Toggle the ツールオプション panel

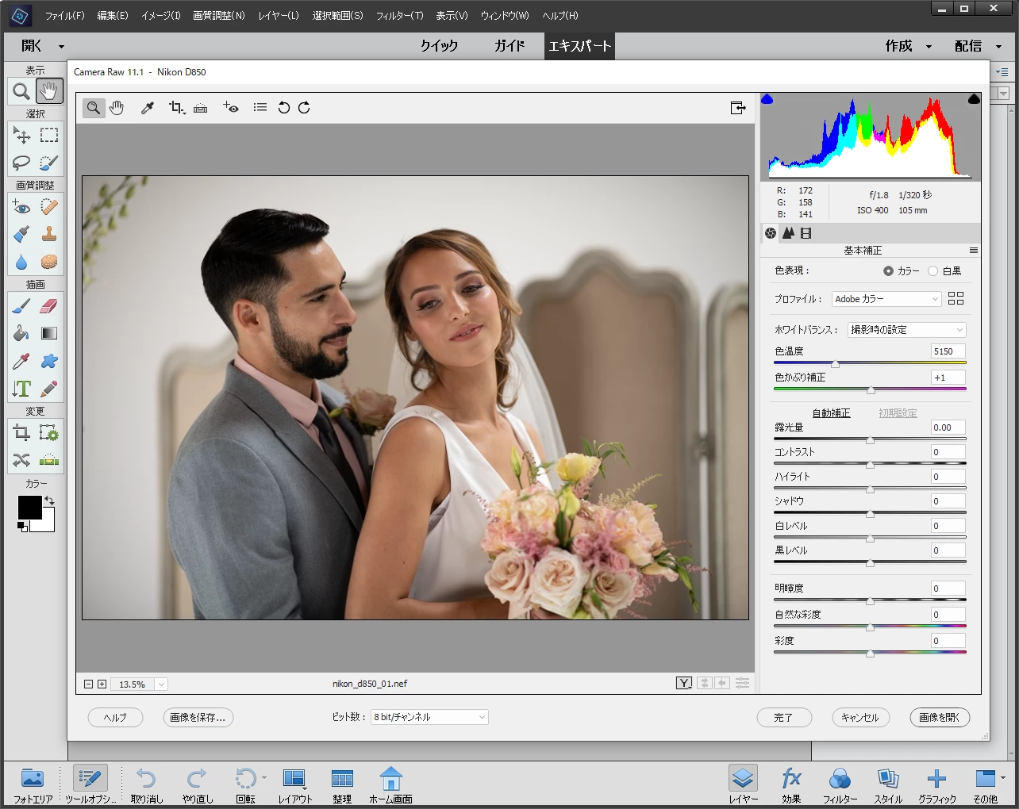[90, 784]
